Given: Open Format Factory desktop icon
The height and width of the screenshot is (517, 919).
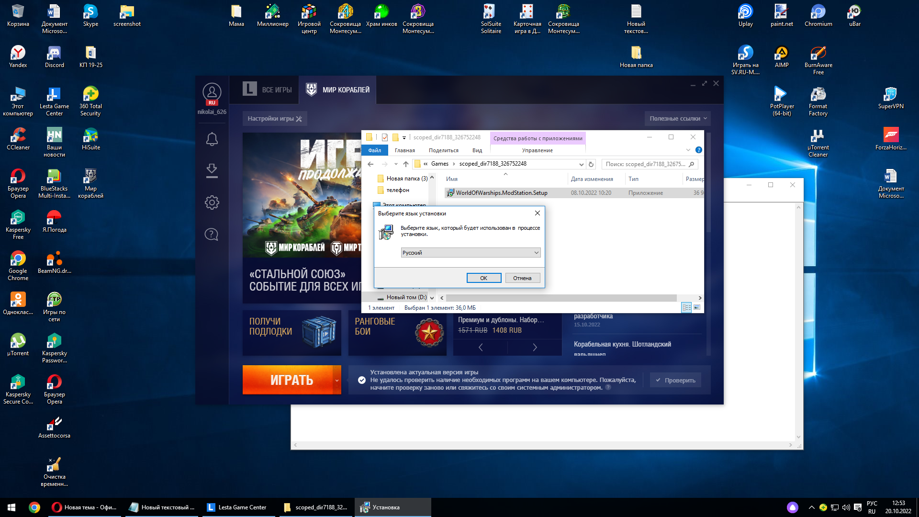Looking at the screenshot, I should click(x=818, y=101).
